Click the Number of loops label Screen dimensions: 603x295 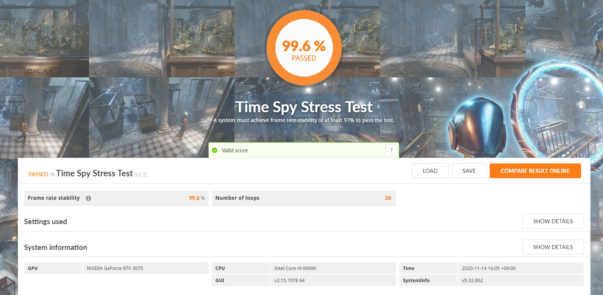[x=237, y=198]
